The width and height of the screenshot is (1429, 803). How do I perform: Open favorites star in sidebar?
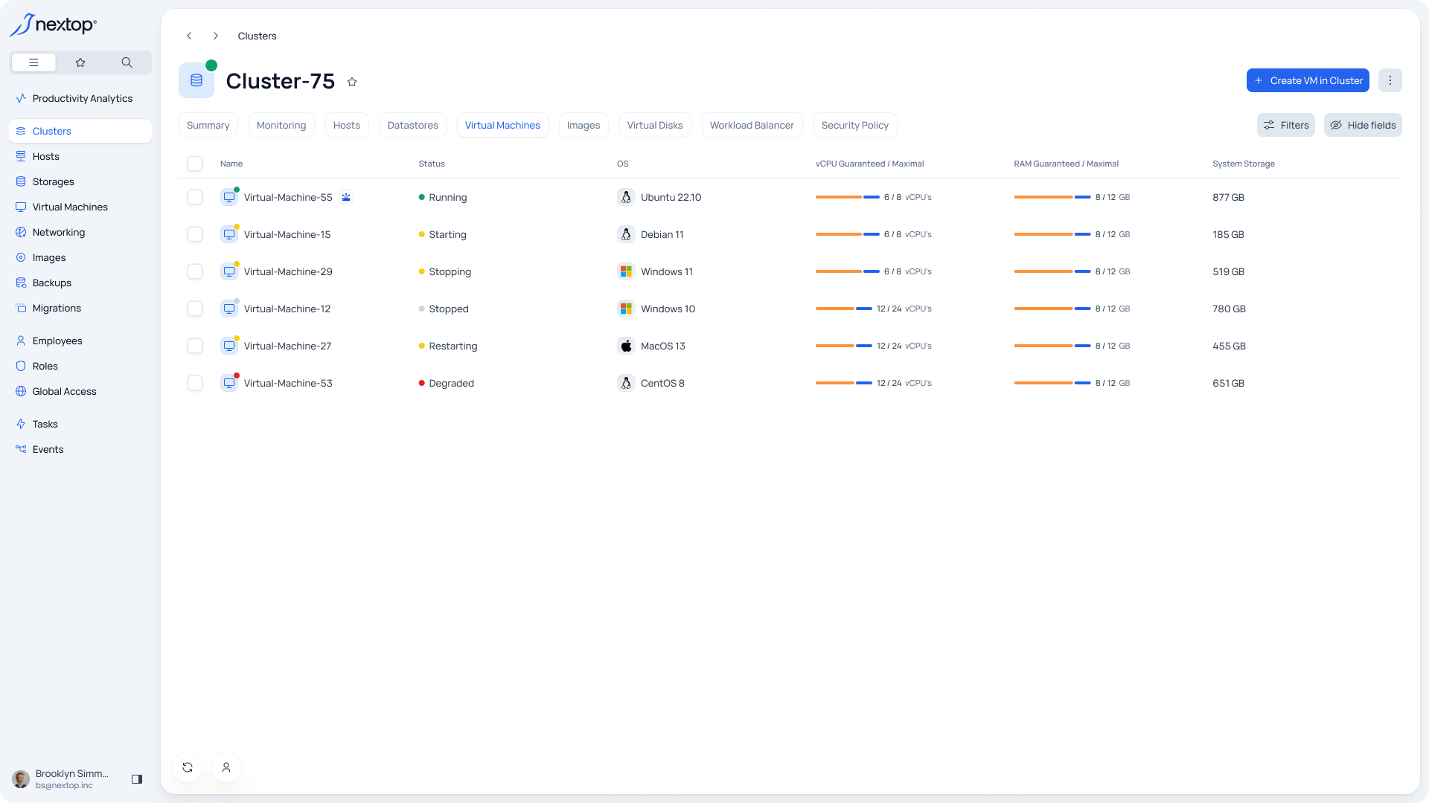click(x=80, y=62)
